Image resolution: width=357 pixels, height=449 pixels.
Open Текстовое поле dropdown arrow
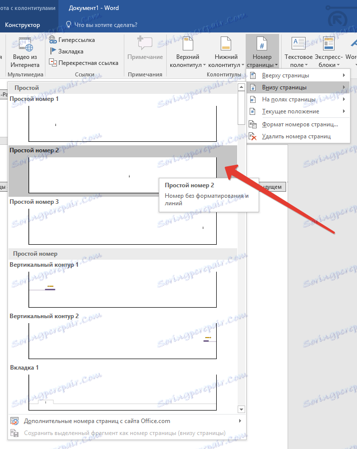(x=307, y=65)
